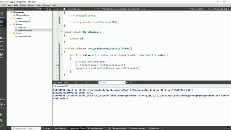Show the QML Debugger Console pane
This screenshot has width=231, height=130.
coord(116,128)
